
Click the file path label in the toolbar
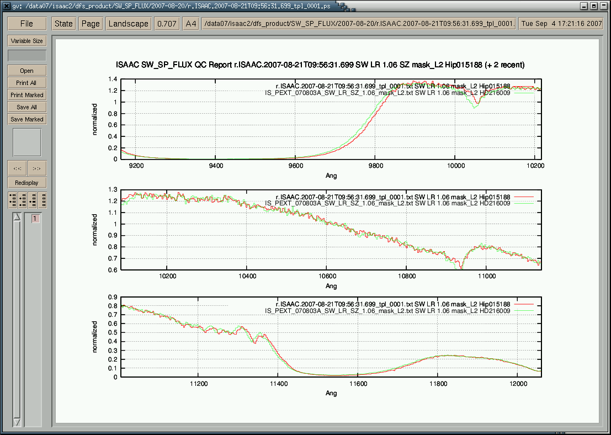pyautogui.click(x=359, y=23)
